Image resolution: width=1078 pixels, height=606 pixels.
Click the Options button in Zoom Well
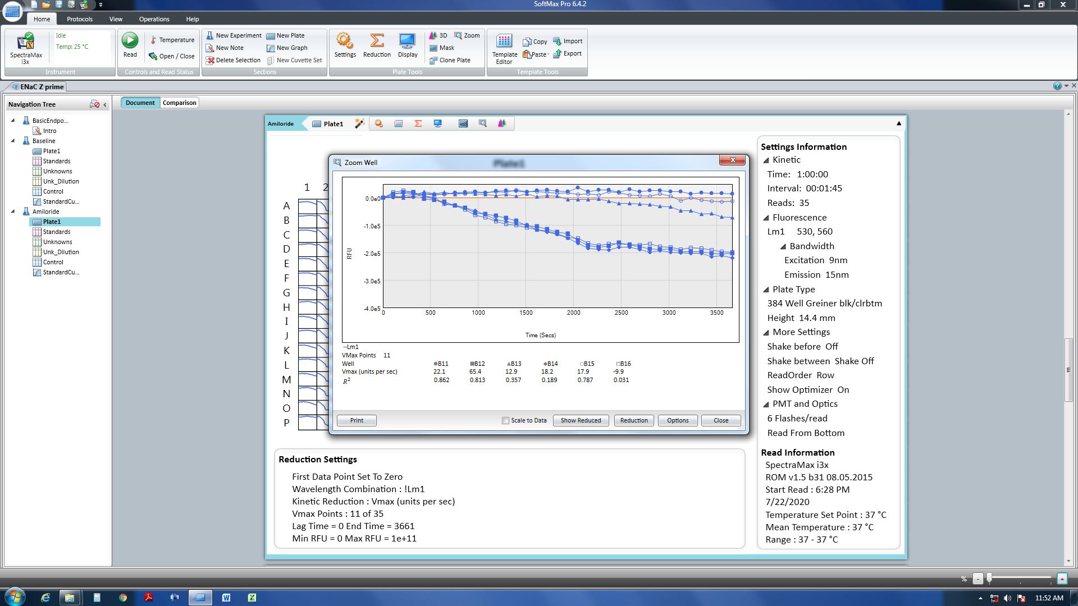[677, 420]
